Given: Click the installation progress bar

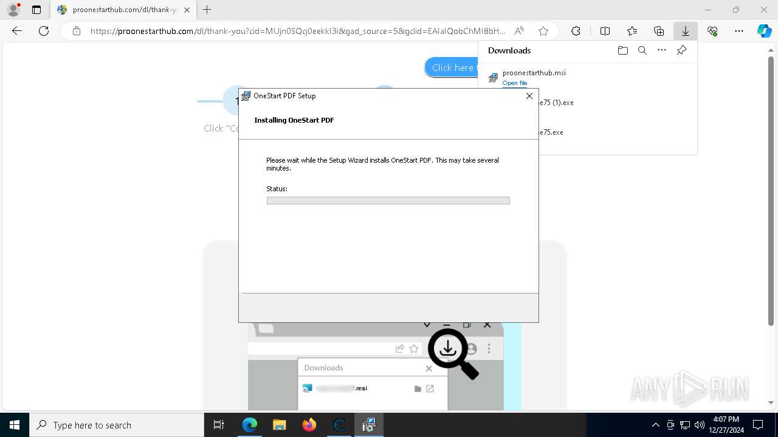Looking at the screenshot, I should 388,200.
